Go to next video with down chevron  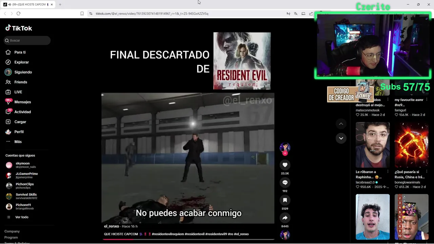[341, 138]
